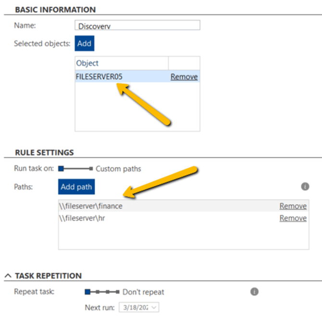Viewport: 322px width, 329px height.
Task: Remove the \\fileserver\hr path
Action: coord(293,218)
